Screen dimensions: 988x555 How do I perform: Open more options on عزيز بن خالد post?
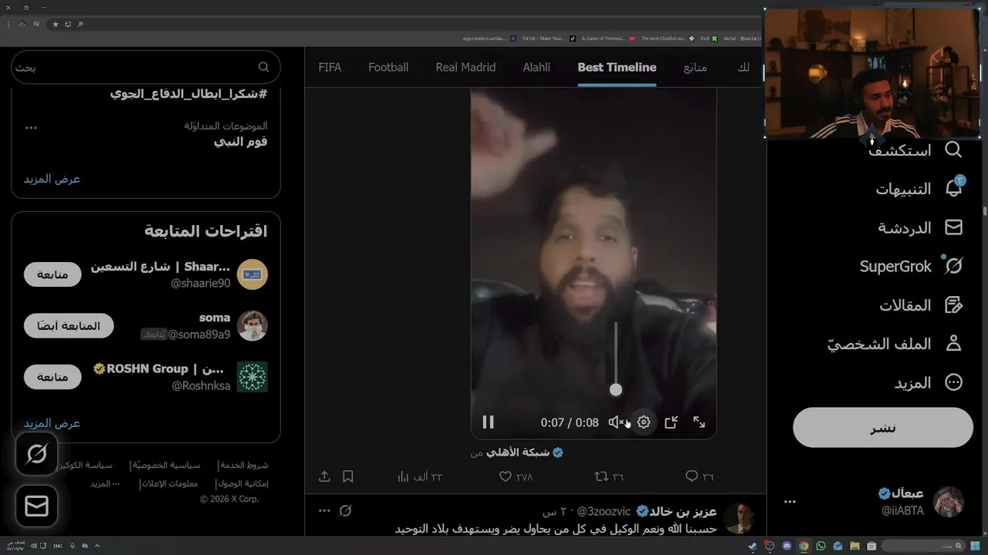pyautogui.click(x=324, y=511)
